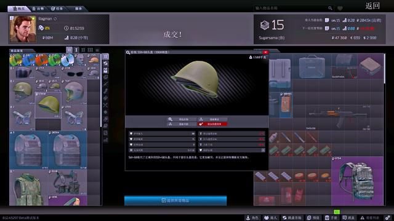Screen dimensions: 394x221
Task: Open the 跳蚤市场 flea market button
Action: click(292, 218)
